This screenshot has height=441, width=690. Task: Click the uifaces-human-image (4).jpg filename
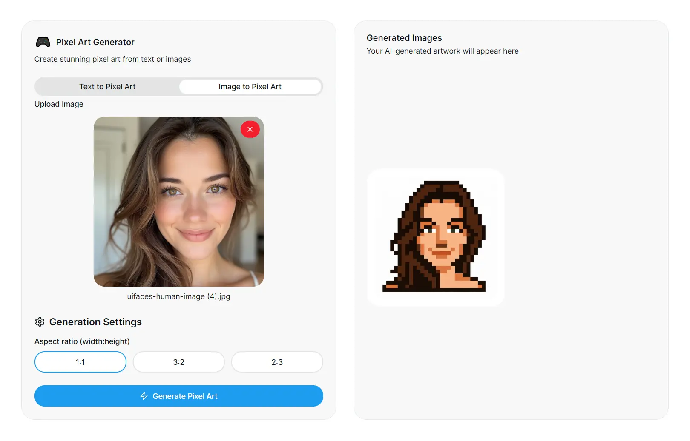coord(179,296)
